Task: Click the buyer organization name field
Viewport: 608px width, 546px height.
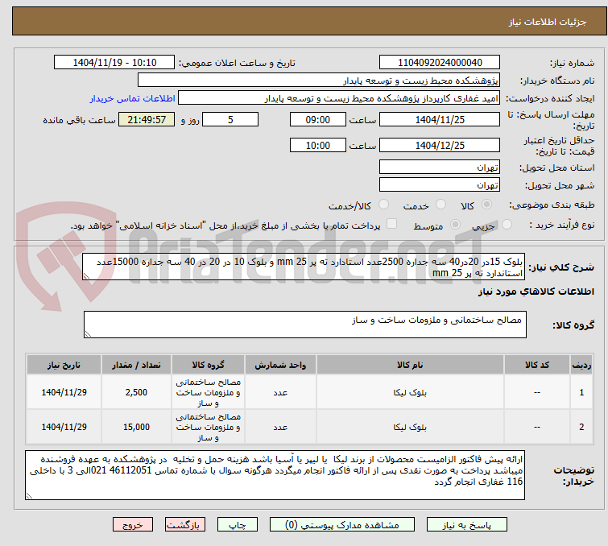Action: tap(319, 81)
